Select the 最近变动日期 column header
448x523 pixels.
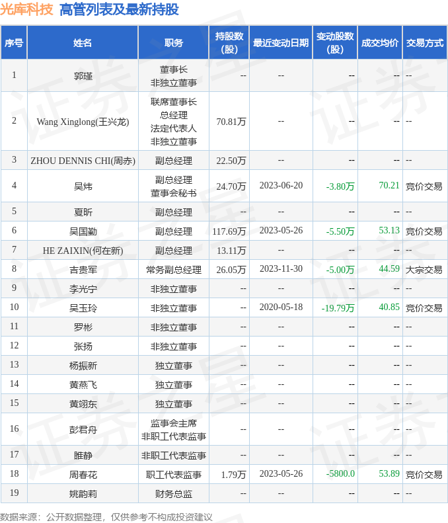coord(281,43)
